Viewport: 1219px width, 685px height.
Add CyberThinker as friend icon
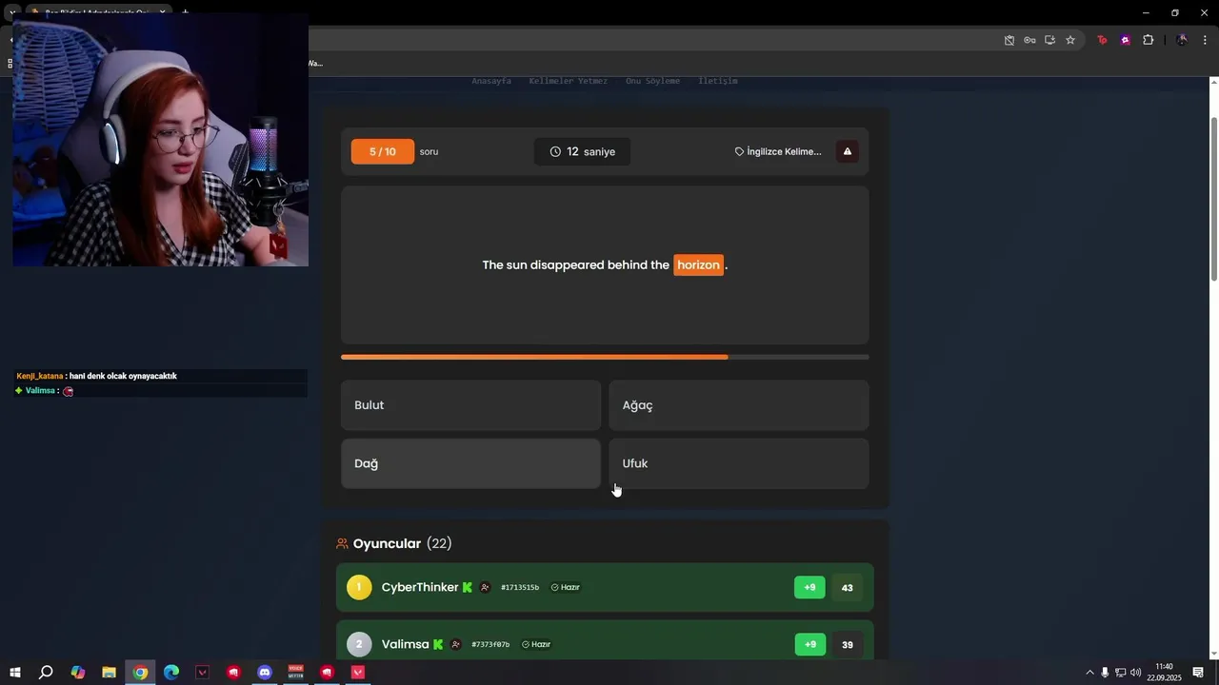485,588
